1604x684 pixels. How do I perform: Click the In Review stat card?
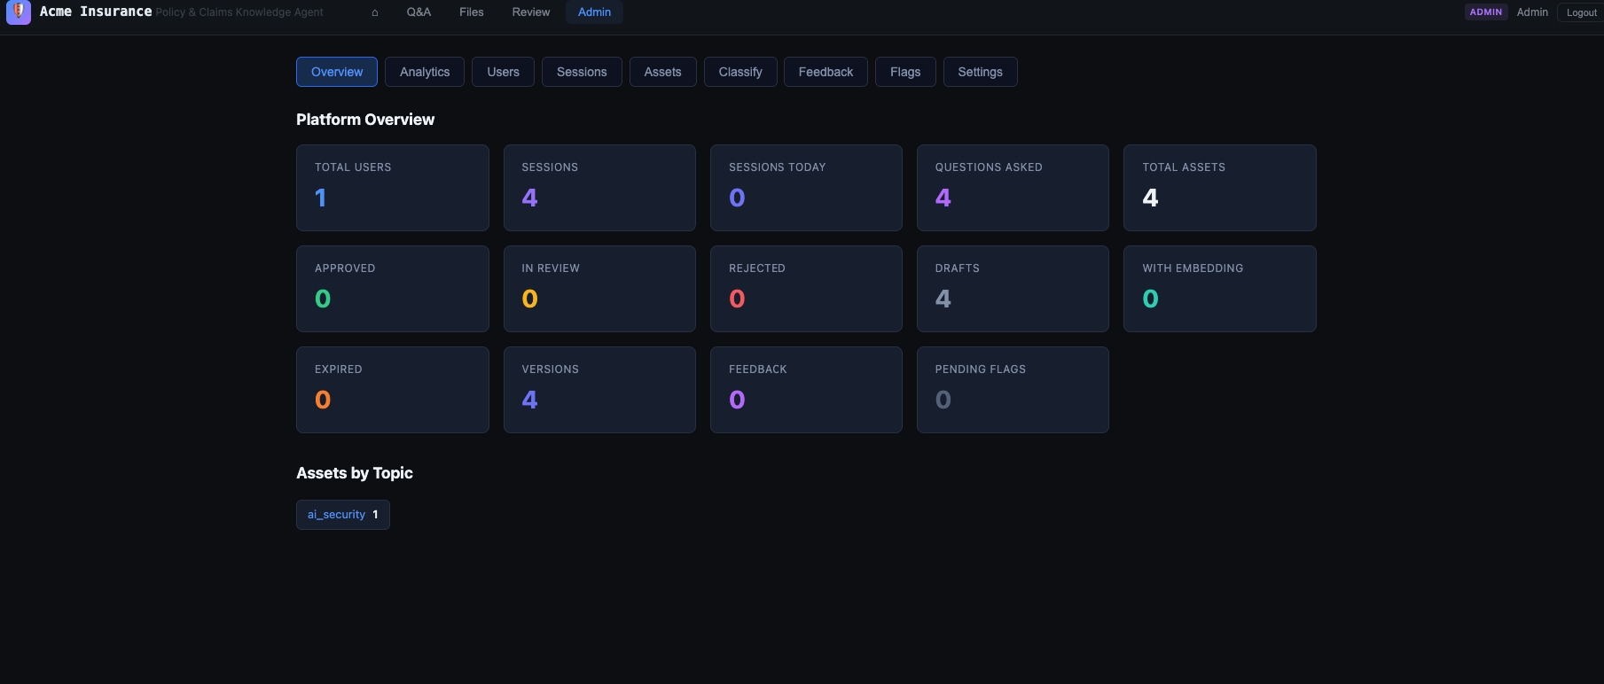pyautogui.click(x=599, y=289)
